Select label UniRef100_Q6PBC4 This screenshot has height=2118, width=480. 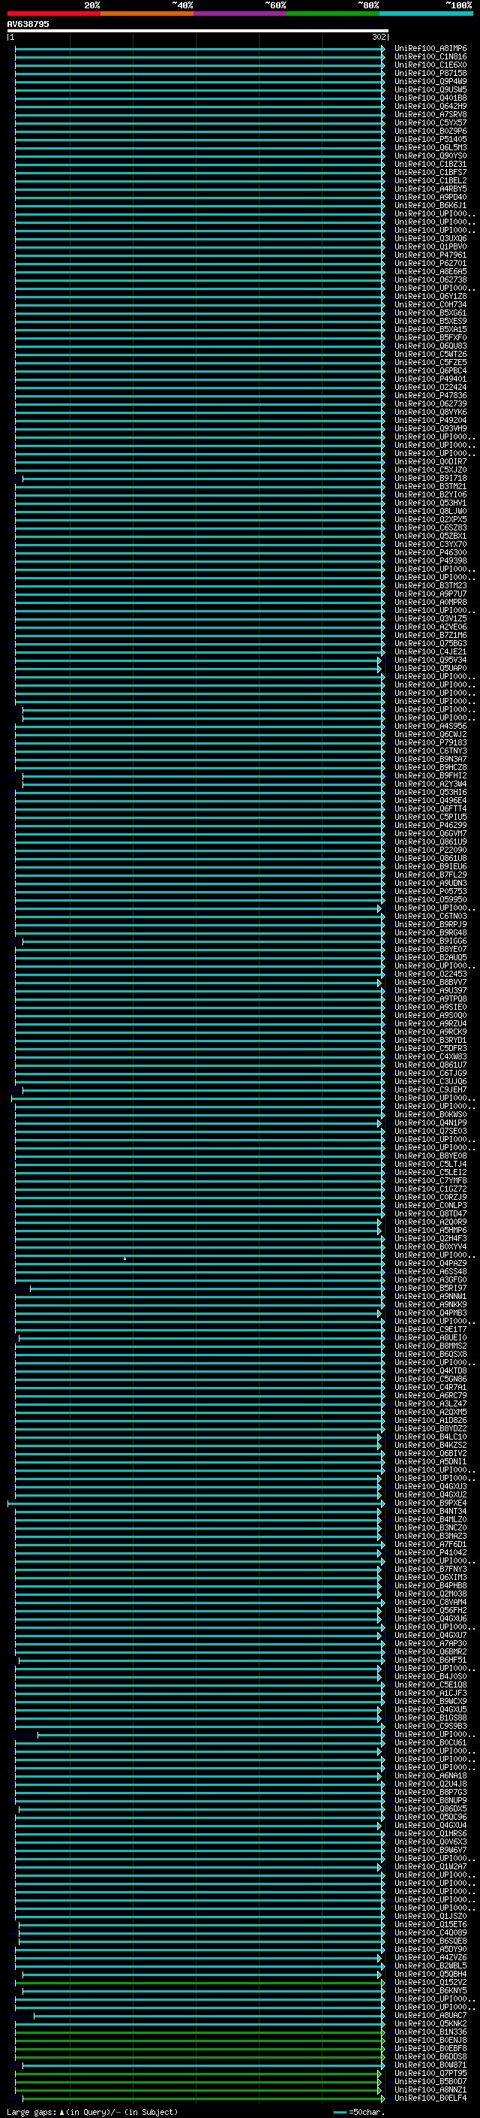pos(430,371)
